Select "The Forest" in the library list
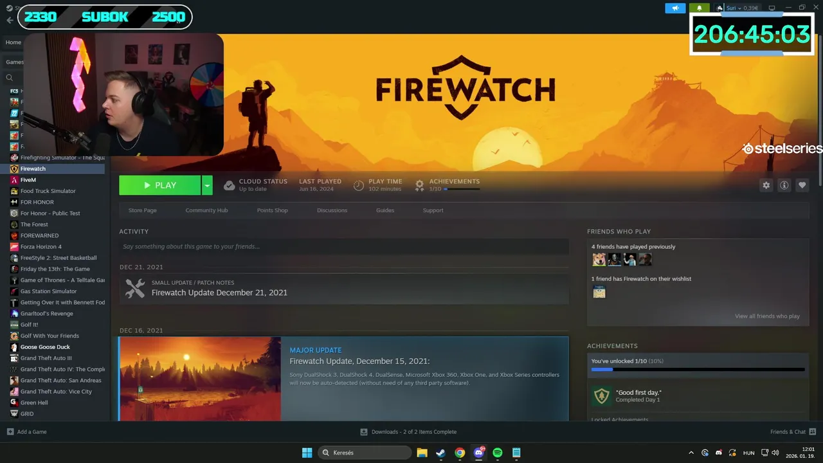Image resolution: width=823 pixels, height=463 pixels. (34, 224)
